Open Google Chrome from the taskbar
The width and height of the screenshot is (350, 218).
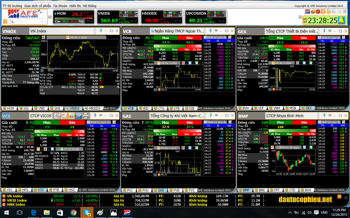tap(73, 213)
